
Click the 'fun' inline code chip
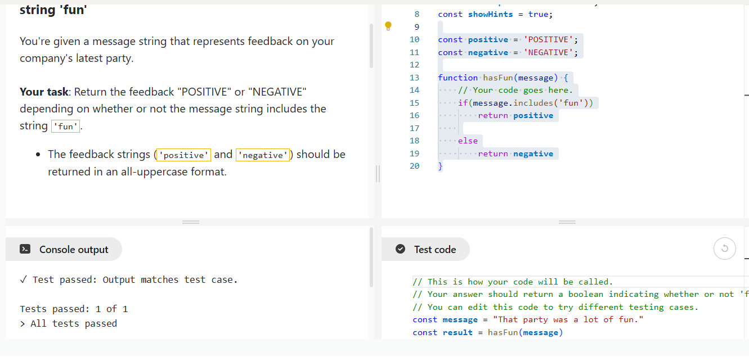[x=66, y=127]
